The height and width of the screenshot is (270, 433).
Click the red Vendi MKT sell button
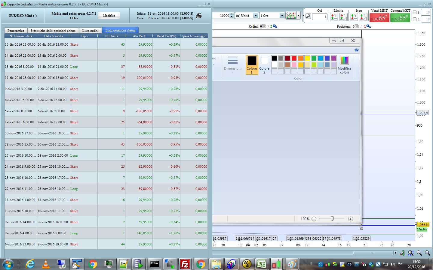point(379,18)
